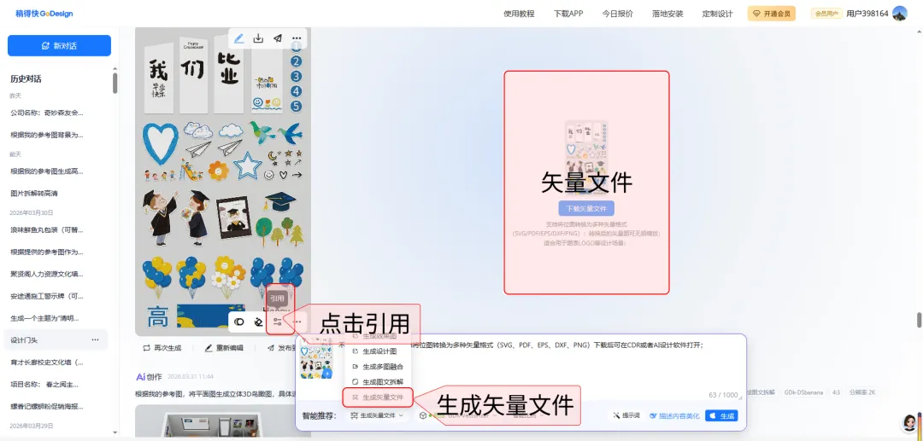Open 使用教程 in the top navigation
923x441 pixels.
[x=520, y=14]
